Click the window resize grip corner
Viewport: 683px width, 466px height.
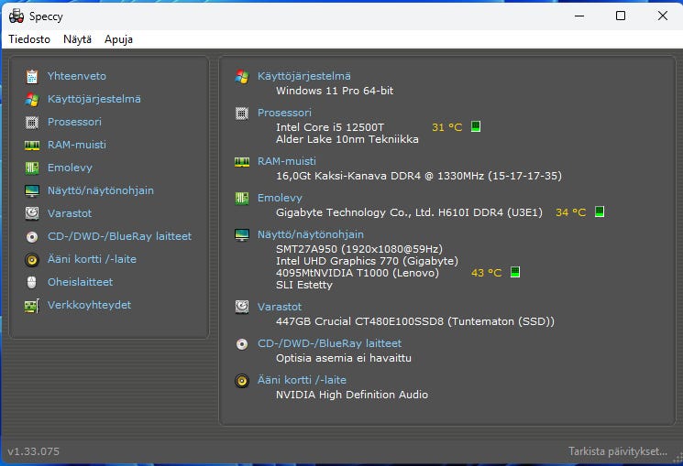point(677,459)
